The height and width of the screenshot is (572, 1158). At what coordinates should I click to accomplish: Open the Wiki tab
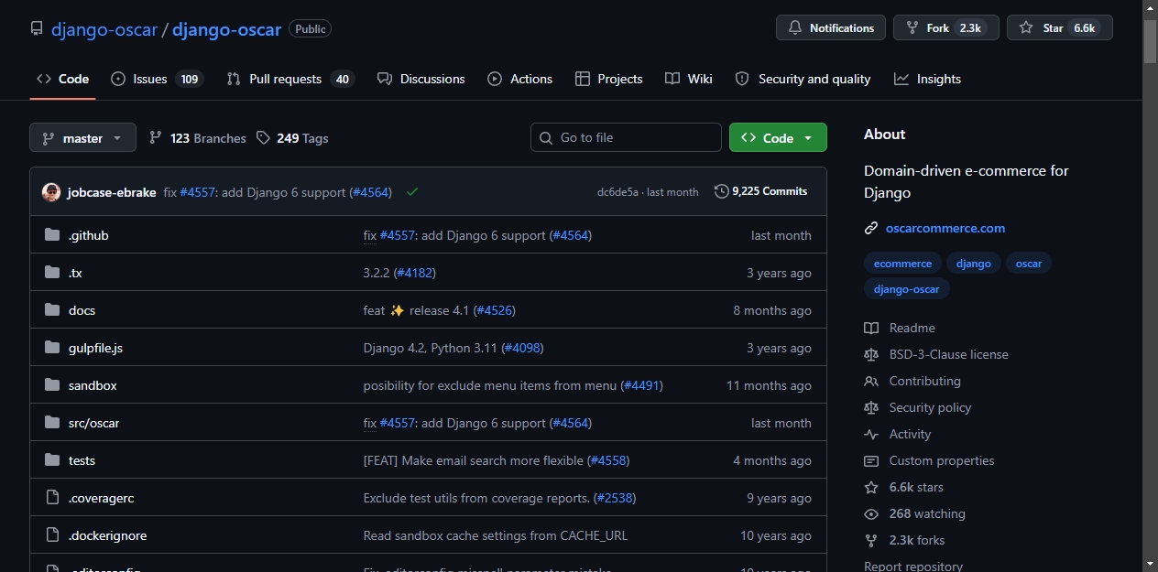689,79
